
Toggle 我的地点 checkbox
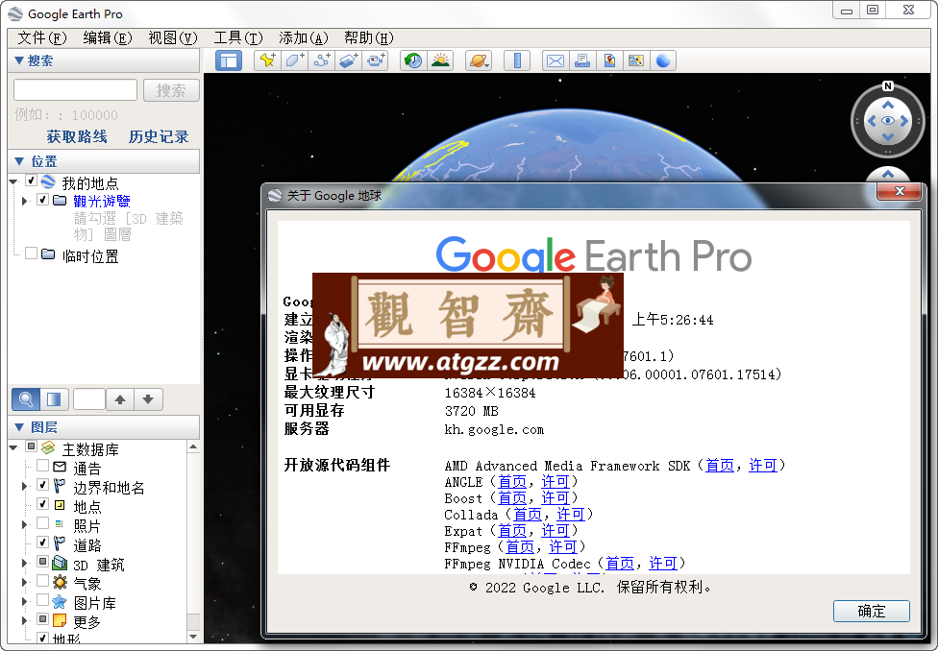31,181
